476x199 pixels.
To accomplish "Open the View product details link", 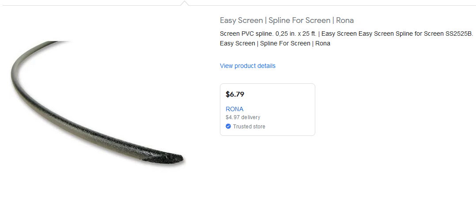I will (247, 66).
